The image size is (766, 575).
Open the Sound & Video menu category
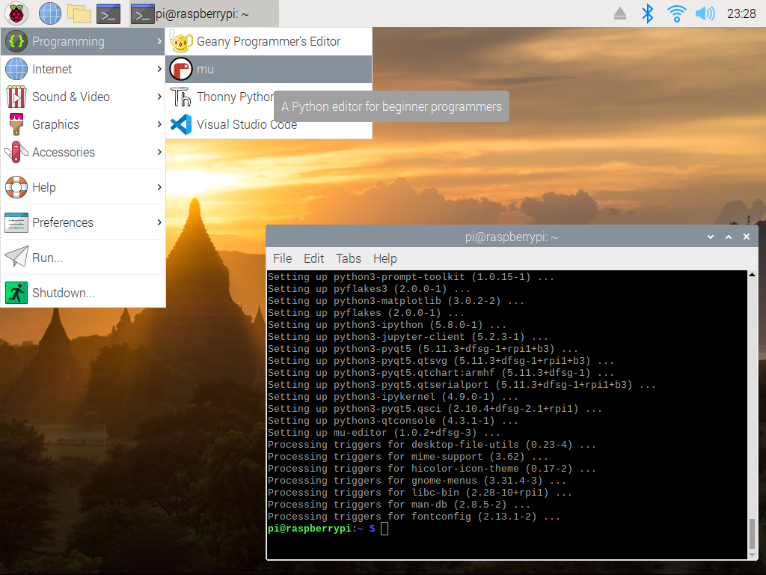coord(83,97)
